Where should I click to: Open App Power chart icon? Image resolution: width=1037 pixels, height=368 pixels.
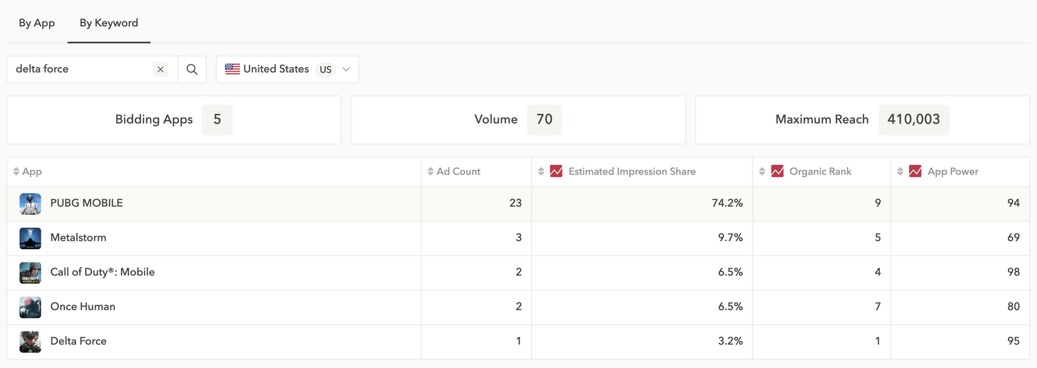coord(915,171)
